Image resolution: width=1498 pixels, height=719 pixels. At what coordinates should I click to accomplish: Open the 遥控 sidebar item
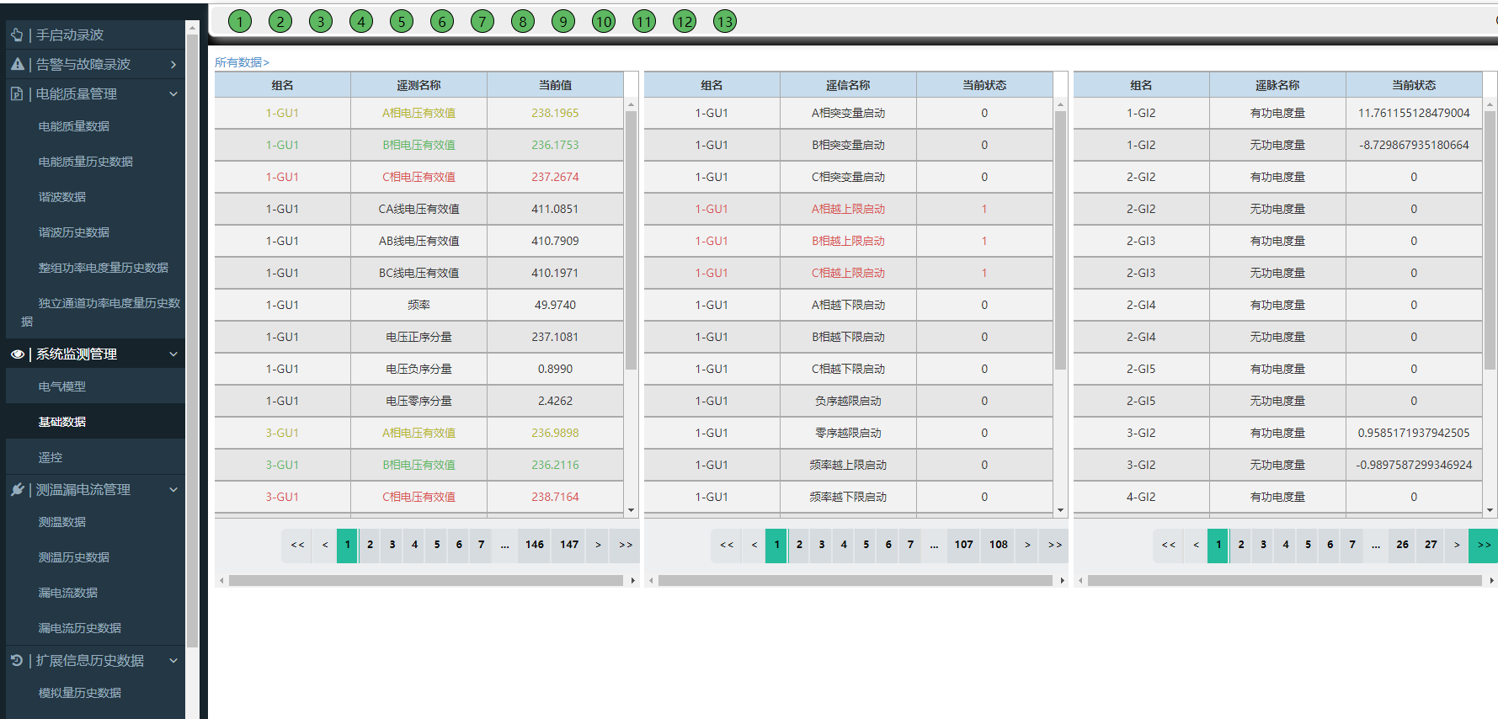51,457
